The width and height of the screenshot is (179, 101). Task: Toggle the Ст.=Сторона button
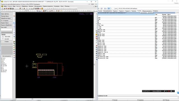tap(6, 20)
